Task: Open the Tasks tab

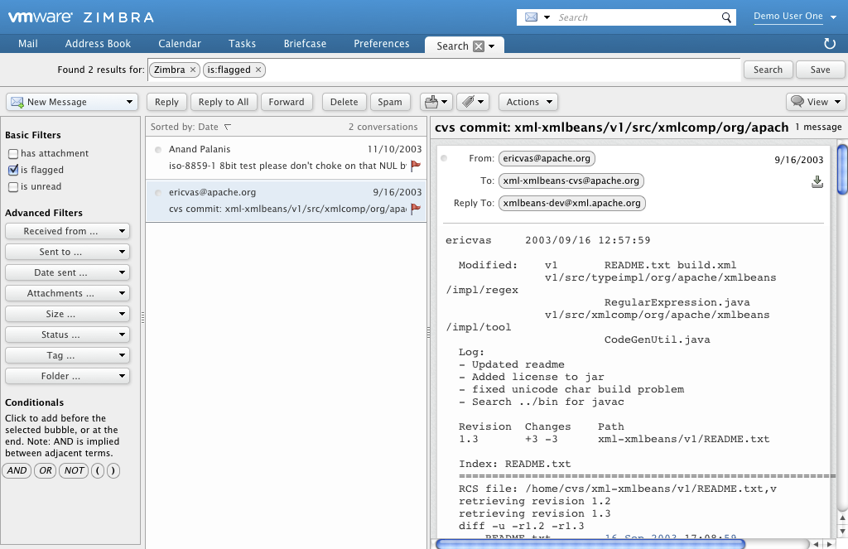Action: (x=242, y=44)
